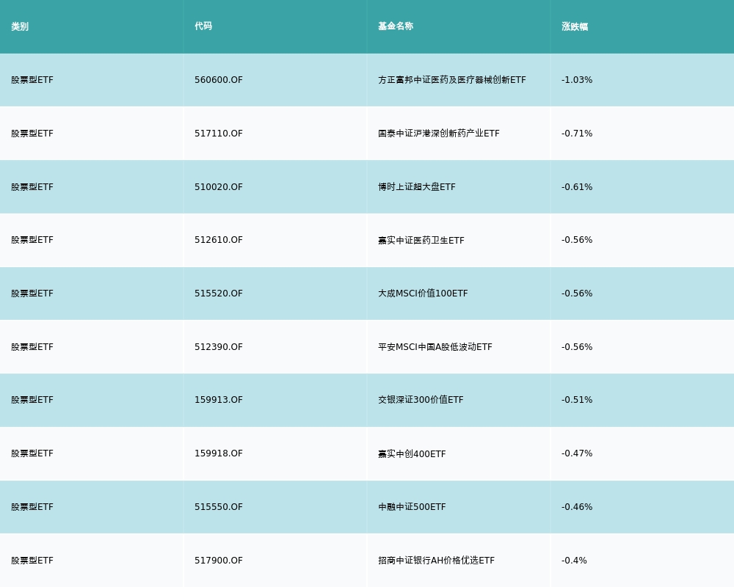Click the -0.71% change value

coord(577,134)
